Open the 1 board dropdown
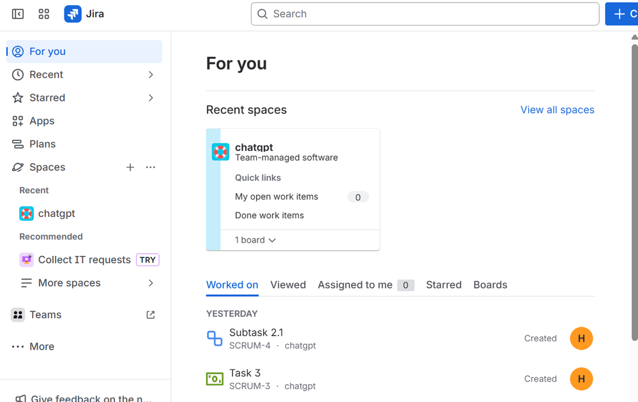Screen dimensions: 638x402 [254, 240]
